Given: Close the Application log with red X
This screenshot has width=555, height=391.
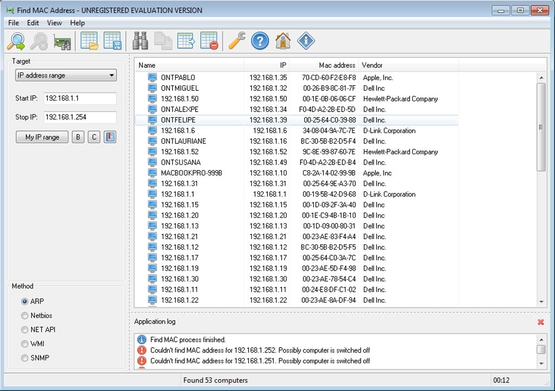Looking at the screenshot, I should (540, 322).
